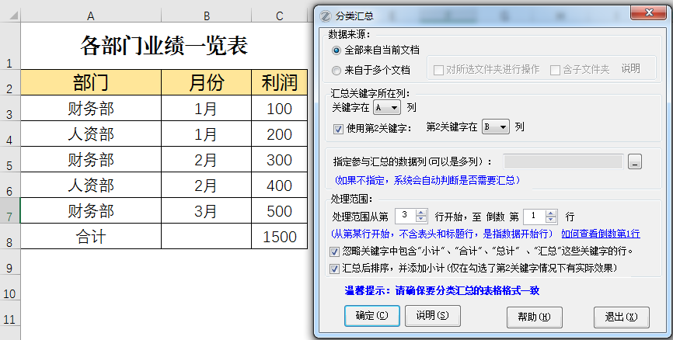Click the 指定参与汇总的数据列 input field
The height and width of the screenshot is (340, 673).
pos(563,161)
